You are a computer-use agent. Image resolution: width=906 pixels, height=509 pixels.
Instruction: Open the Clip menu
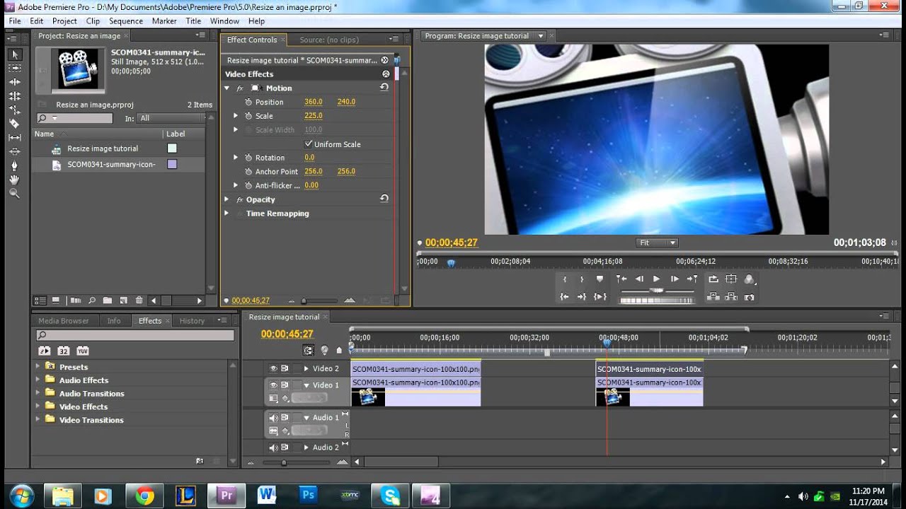93,21
